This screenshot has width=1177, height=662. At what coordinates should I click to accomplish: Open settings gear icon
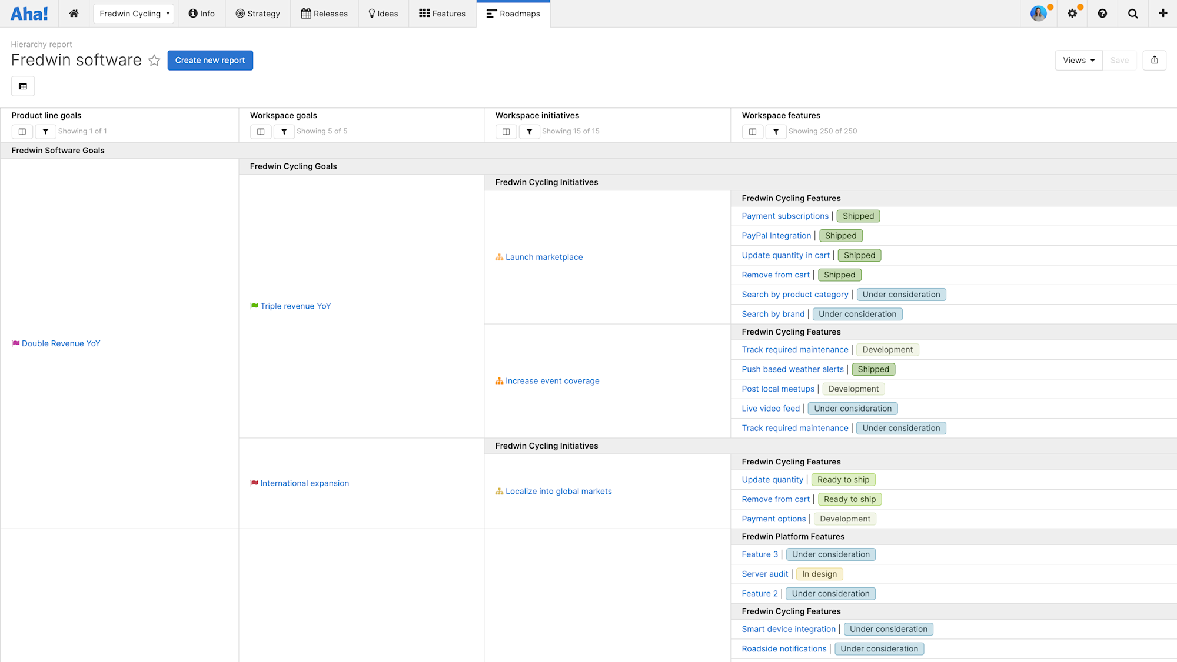pos(1072,14)
